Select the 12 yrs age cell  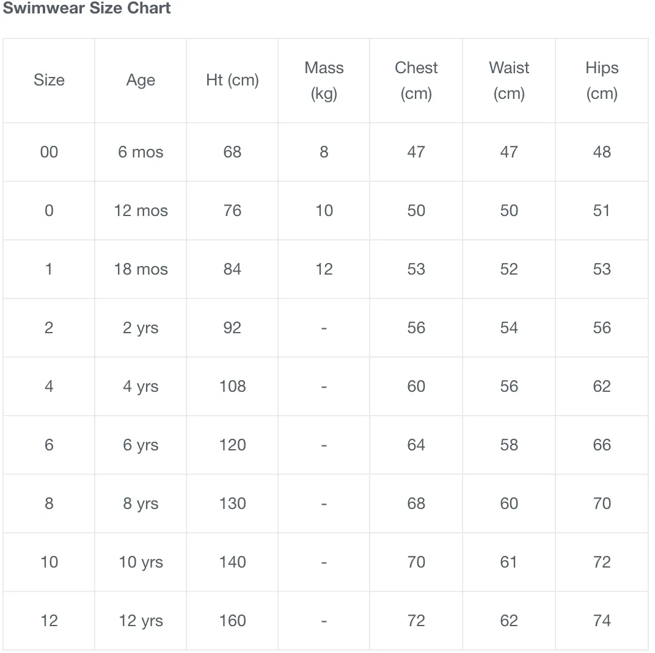click(141, 621)
